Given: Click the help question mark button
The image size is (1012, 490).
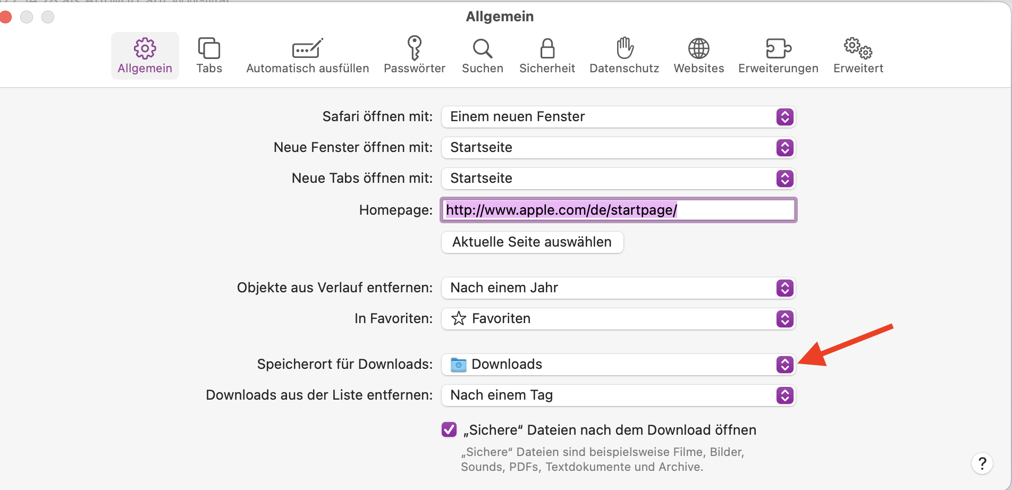Looking at the screenshot, I should coord(982,463).
